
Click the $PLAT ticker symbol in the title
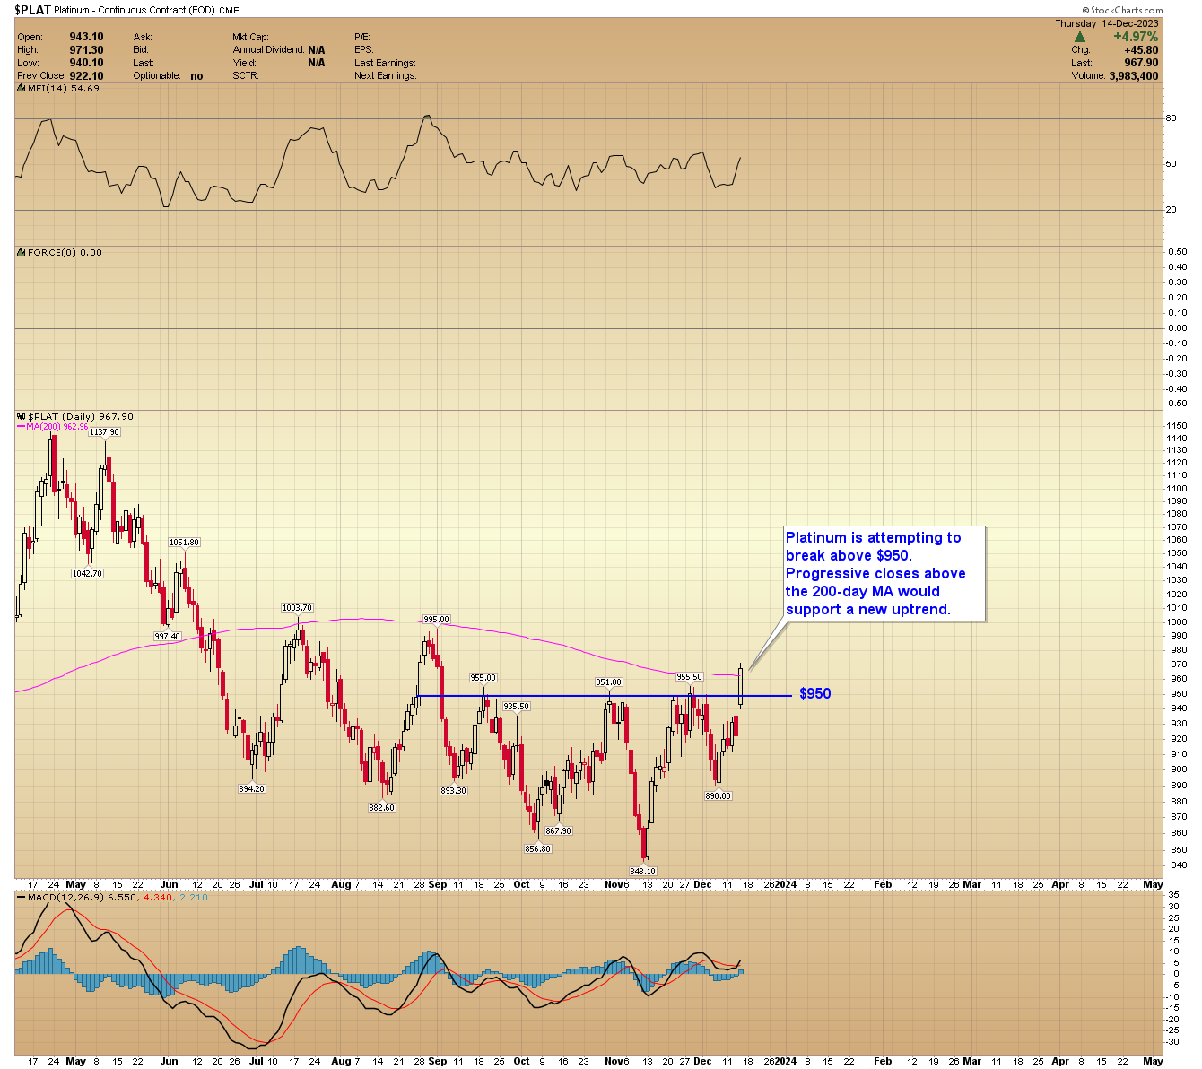tap(31, 11)
